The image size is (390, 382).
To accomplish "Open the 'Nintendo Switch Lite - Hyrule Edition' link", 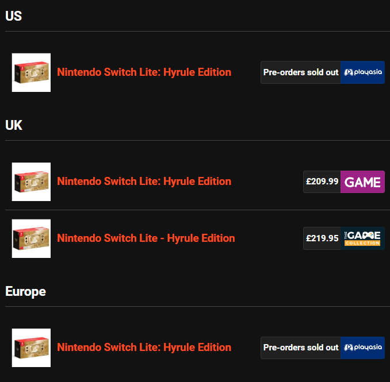I will click(146, 238).
